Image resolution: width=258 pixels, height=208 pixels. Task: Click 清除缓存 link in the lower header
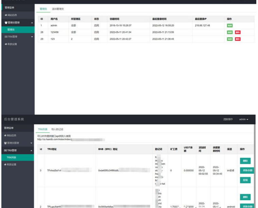click(x=228, y=119)
